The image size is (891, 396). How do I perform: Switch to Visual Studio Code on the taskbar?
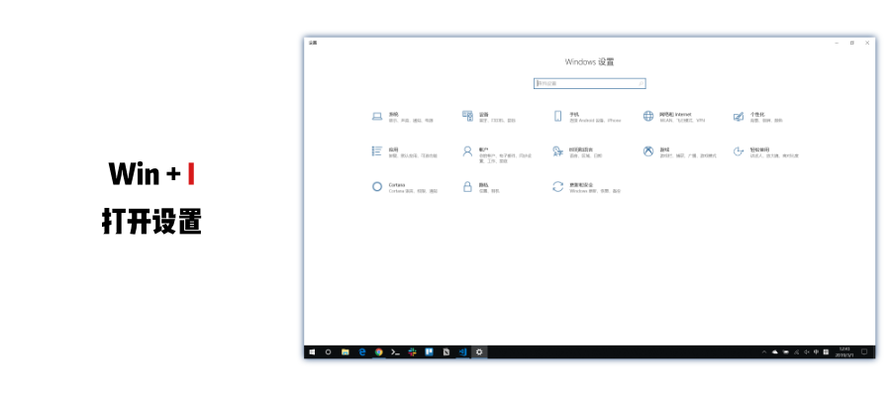pyautogui.click(x=463, y=352)
